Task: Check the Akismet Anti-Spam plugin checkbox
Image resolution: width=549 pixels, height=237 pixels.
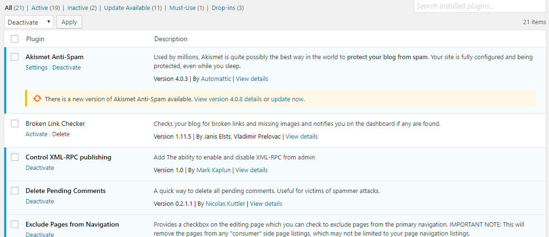Action: pos(15,57)
